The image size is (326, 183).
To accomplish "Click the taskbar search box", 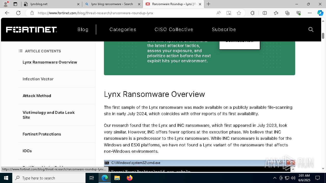I will [x=49, y=178].
